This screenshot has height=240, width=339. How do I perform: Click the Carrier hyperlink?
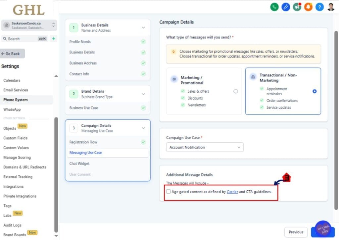pos(232,191)
